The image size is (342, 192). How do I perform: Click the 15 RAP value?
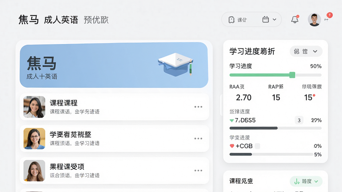point(276,98)
